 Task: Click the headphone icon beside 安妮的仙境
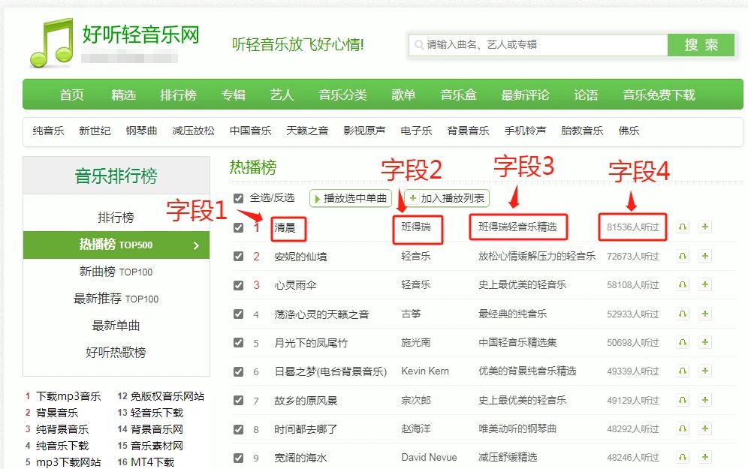[x=682, y=255]
